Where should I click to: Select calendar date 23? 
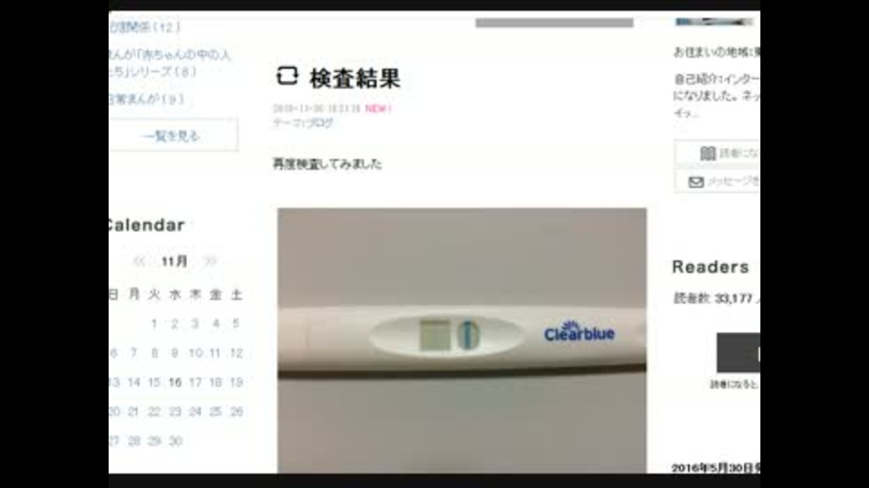click(175, 412)
